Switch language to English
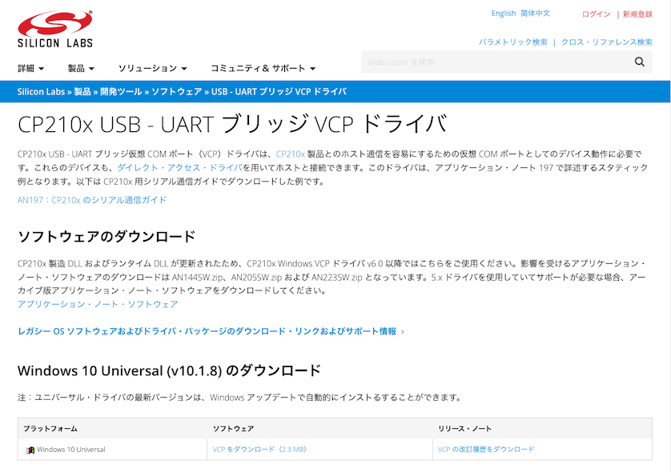The width and height of the screenshot is (671, 472). 503,14
